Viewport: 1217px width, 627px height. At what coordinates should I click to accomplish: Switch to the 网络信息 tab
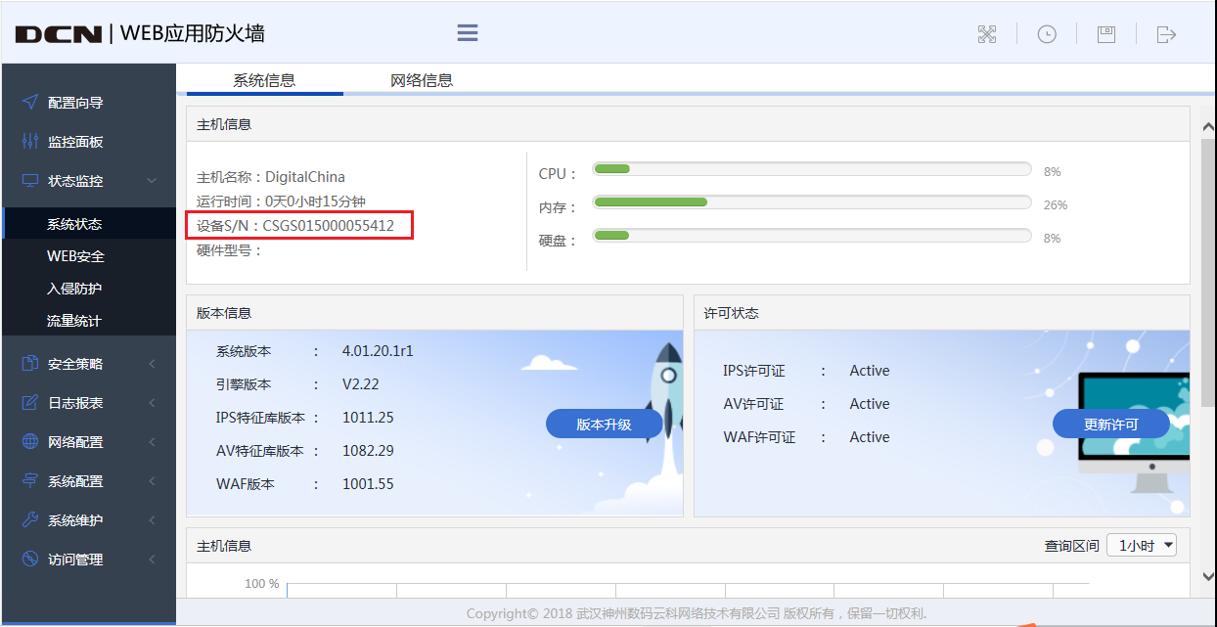click(422, 80)
